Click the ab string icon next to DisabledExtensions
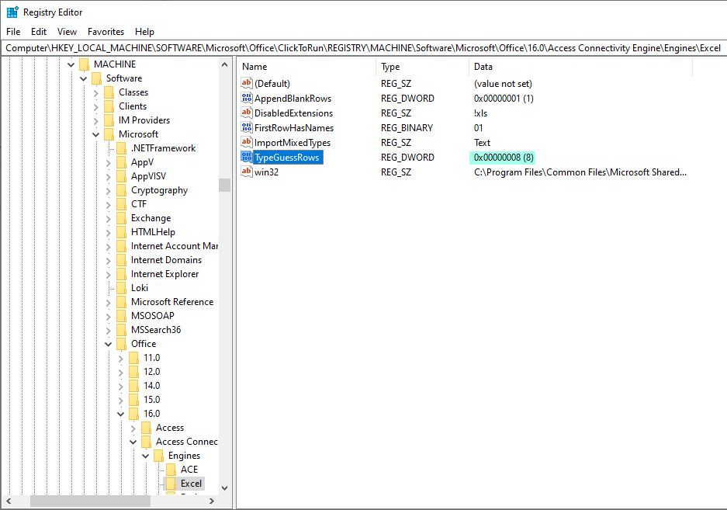Image resolution: width=727 pixels, height=510 pixels. pos(248,113)
